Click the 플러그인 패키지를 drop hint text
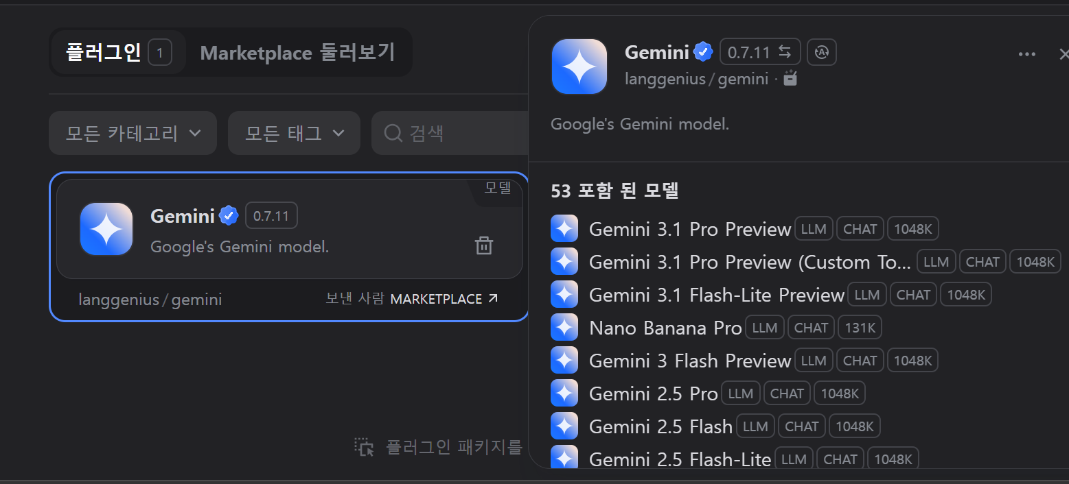 [454, 447]
